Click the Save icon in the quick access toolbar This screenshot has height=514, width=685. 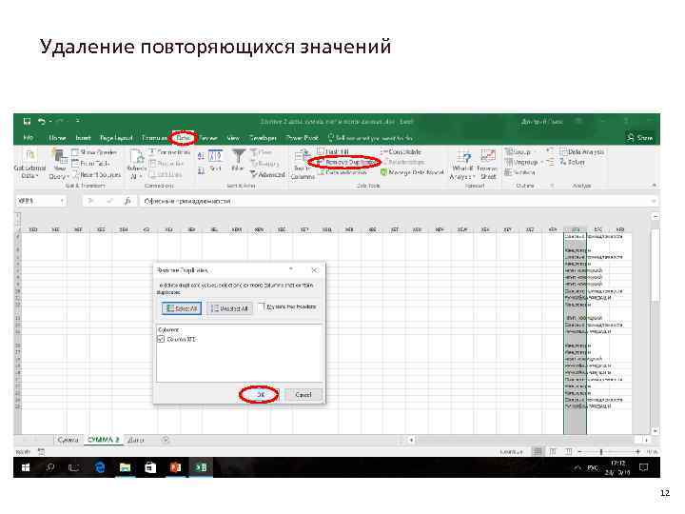coord(27,121)
